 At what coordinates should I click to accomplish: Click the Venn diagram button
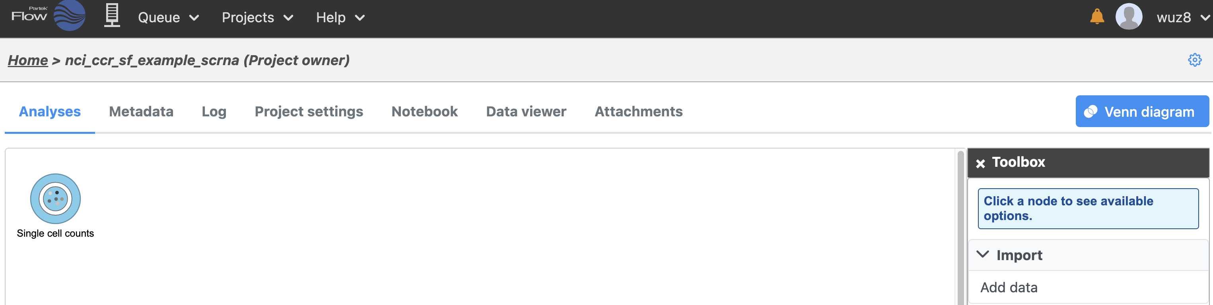coord(1142,111)
